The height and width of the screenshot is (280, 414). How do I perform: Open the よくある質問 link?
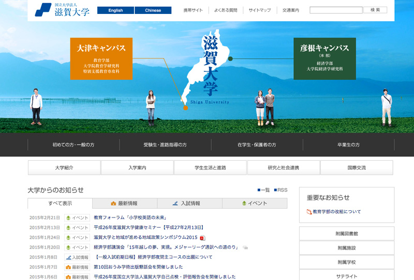pyautogui.click(x=226, y=10)
